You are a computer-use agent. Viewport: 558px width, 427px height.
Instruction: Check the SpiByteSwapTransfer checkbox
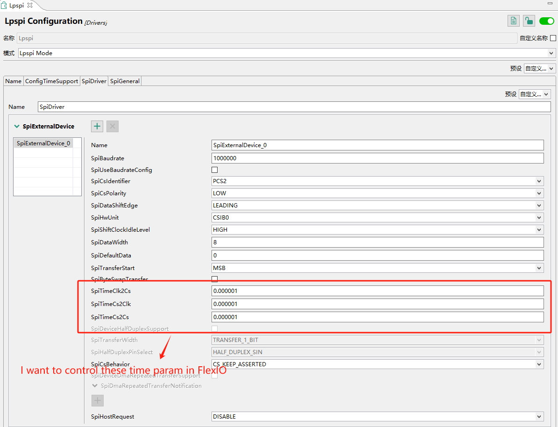click(215, 279)
